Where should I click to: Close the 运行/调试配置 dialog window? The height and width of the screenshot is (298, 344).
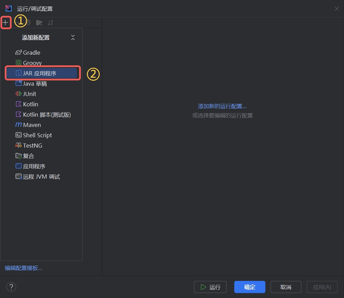pos(336,9)
